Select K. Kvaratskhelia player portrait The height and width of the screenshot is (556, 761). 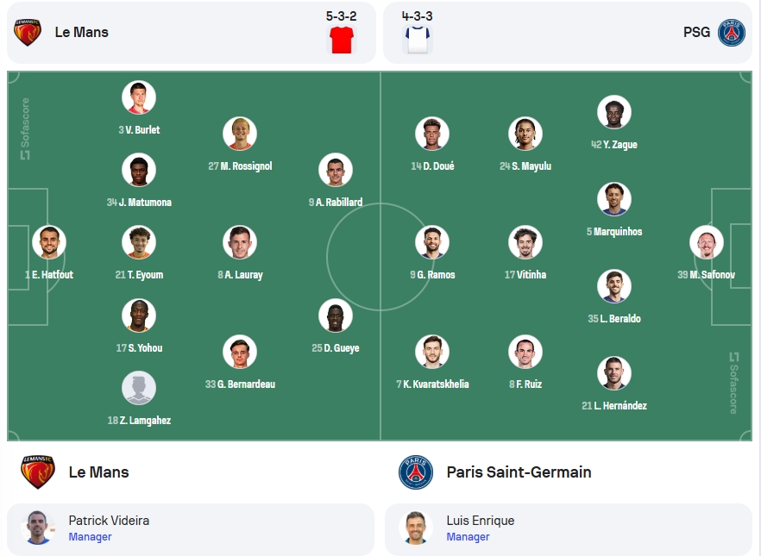pyautogui.click(x=432, y=352)
